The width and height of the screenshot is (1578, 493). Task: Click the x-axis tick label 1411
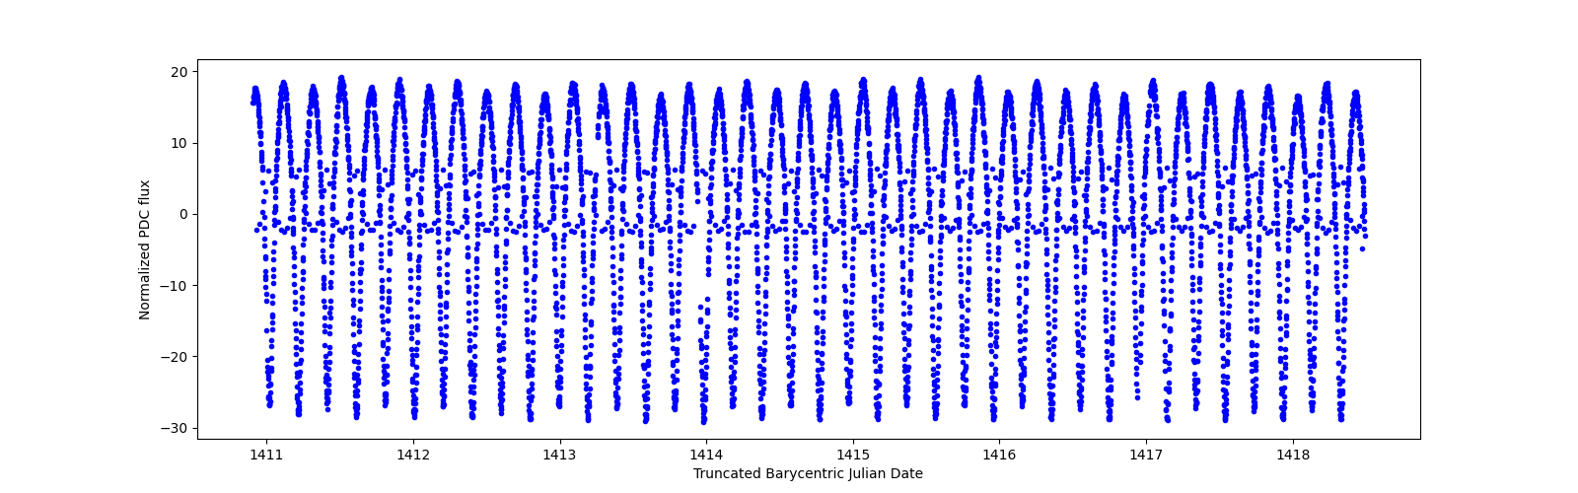coord(266,455)
